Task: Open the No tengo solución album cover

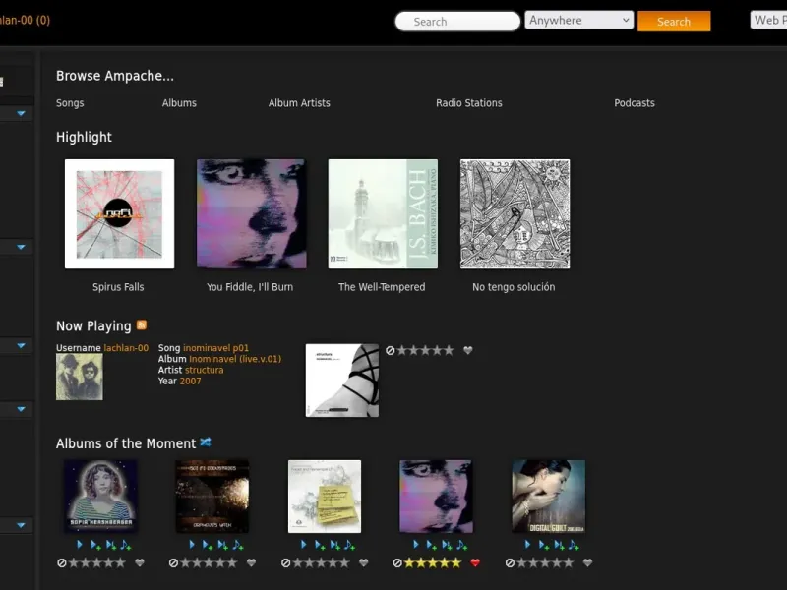Action: coord(515,213)
